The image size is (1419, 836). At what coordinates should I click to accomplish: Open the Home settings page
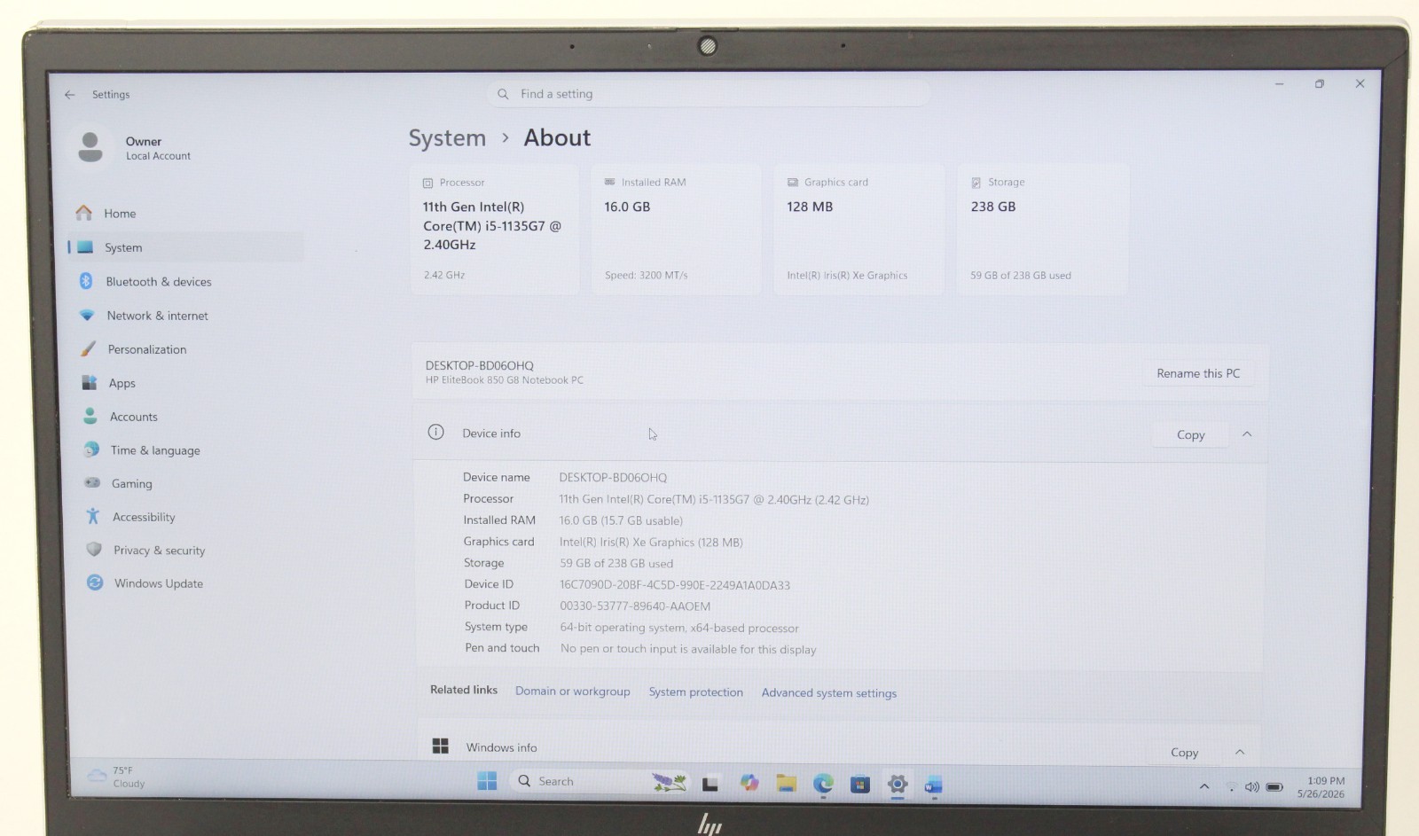click(120, 214)
